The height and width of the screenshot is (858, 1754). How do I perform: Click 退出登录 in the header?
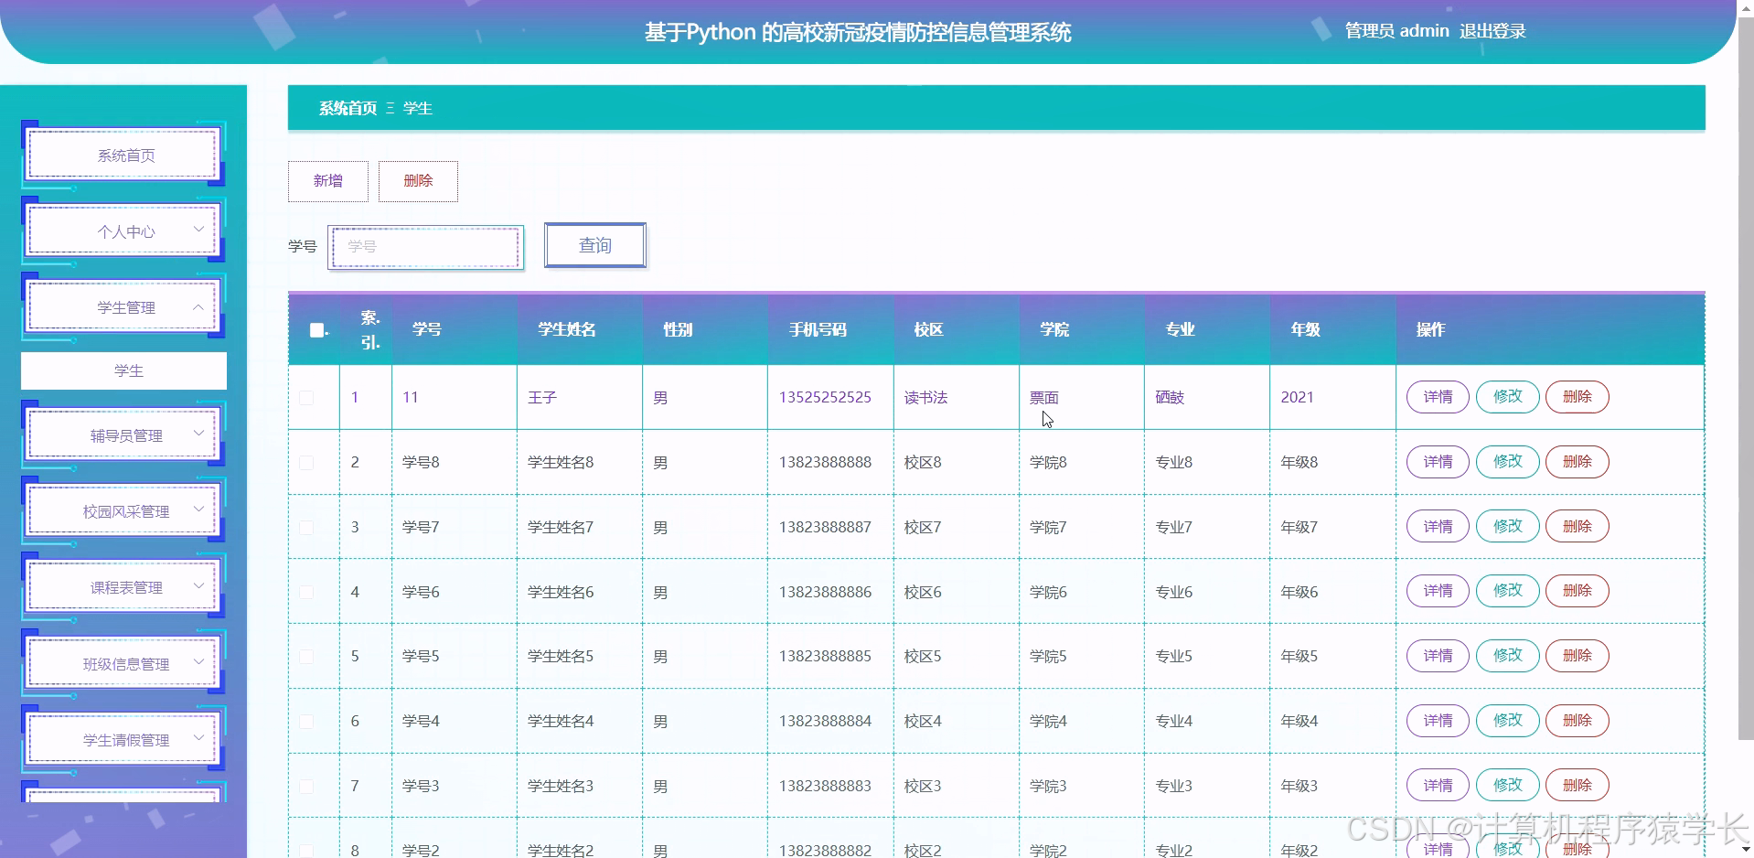click(x=1492, y=31)
